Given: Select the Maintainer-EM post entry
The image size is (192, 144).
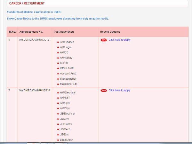Looking at the screenshot, I should tap(68, 84).
